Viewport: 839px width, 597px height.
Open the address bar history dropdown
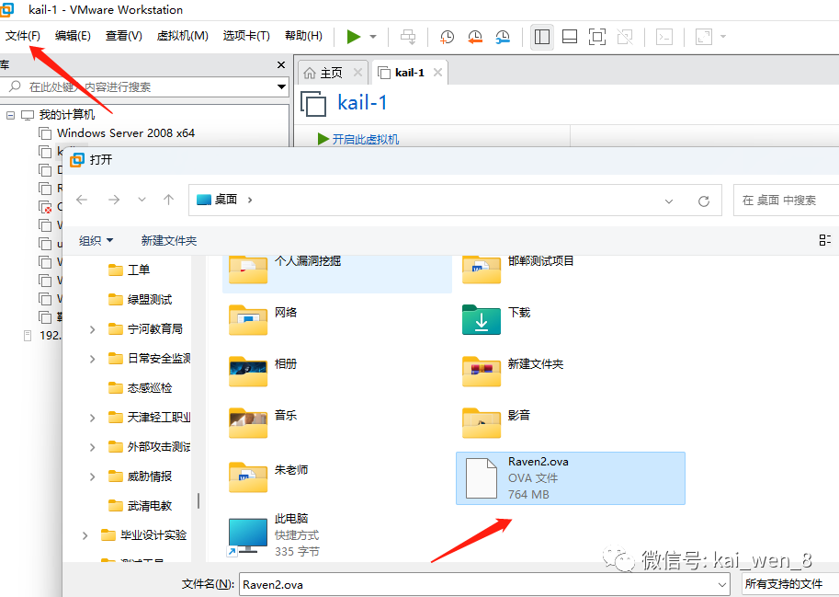click(668, 201)
